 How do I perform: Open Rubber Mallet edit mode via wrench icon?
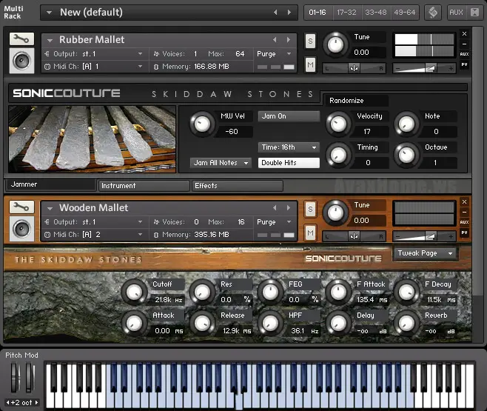(x=21, y=39)
